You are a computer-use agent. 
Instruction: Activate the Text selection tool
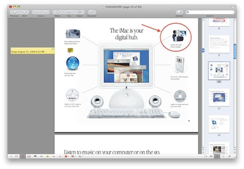coord(69,12)
